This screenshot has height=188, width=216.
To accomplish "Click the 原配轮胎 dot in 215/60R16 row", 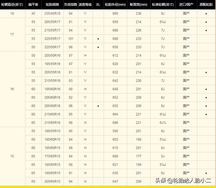I will pyautogui.click(x=206, y=115).
